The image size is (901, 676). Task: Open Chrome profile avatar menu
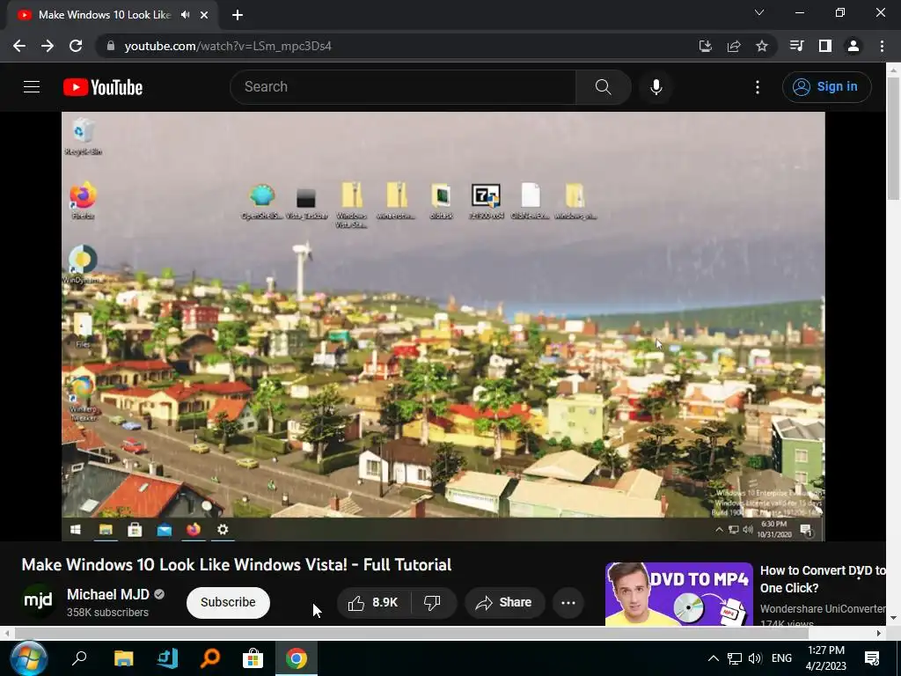click(853, 46)
